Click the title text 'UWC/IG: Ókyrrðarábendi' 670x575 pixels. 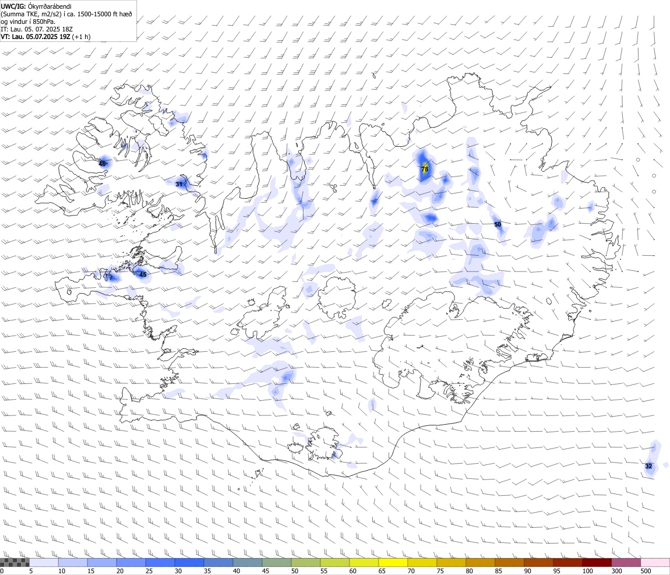[x=36, y=6]
